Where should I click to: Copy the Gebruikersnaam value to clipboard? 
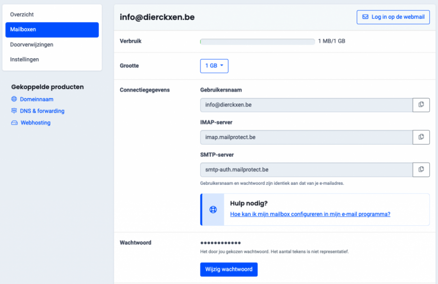tap(421, 105)
